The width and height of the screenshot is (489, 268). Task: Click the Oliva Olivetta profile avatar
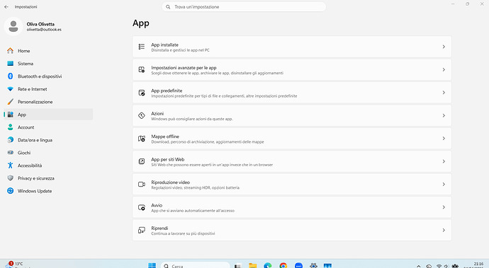[13, 26]
